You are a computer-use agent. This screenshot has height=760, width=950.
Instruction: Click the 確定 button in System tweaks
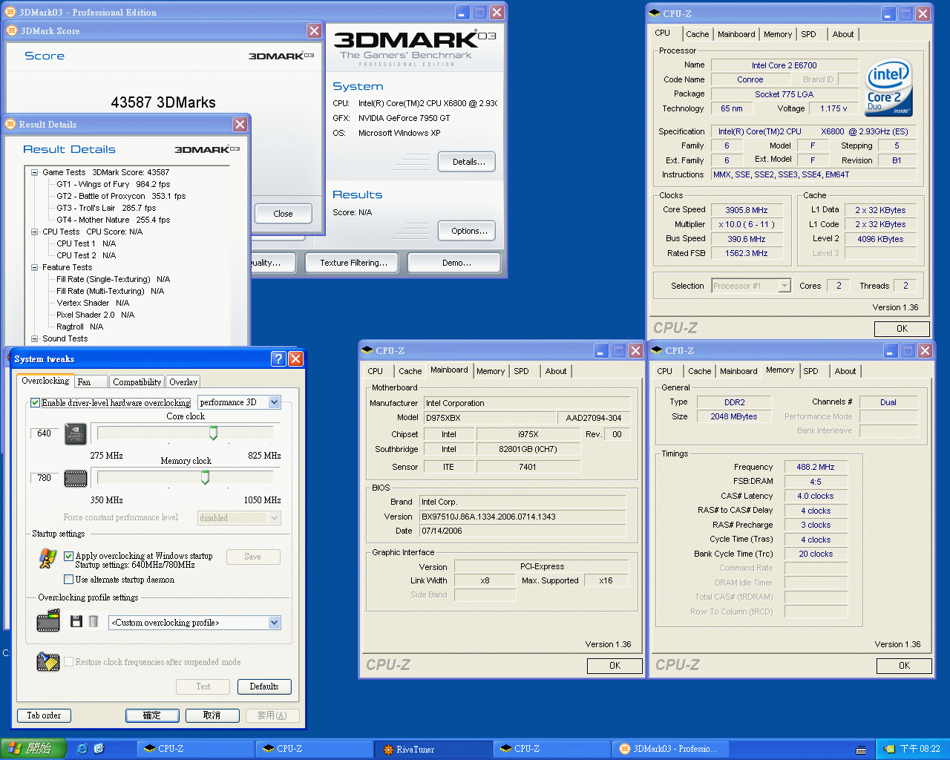152,715
